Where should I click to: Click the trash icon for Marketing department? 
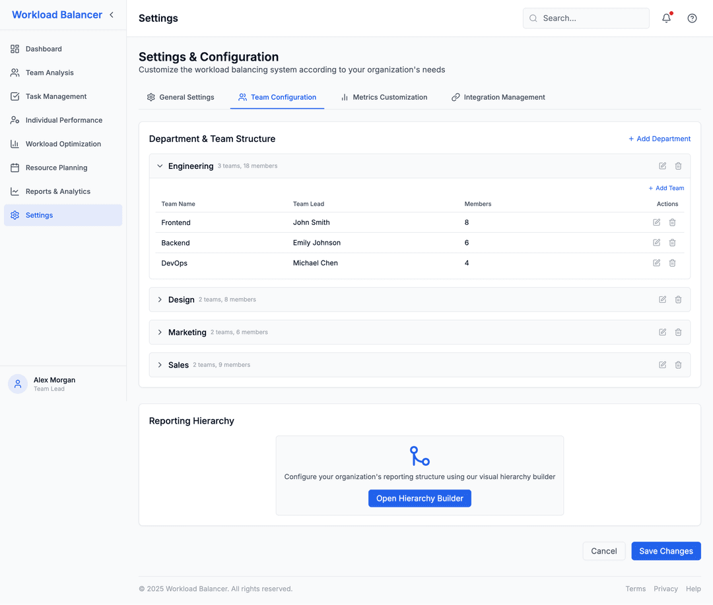coord(678,332)
